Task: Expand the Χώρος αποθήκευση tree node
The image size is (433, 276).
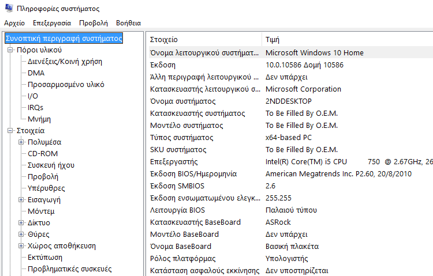Action: point(21,245)
